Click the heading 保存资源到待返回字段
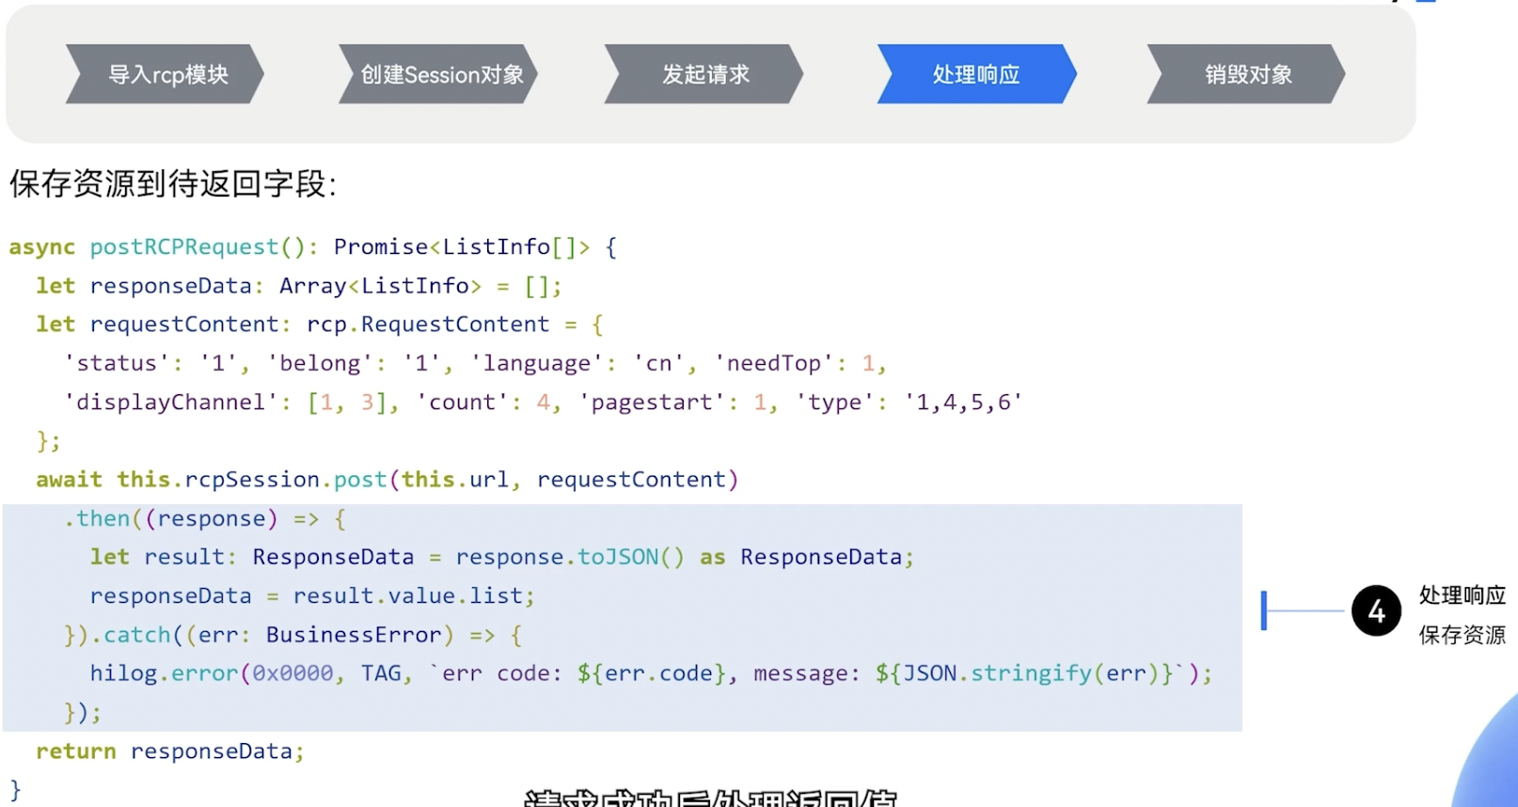This screenshot has height=807, width=1518. tap(172, 183)
